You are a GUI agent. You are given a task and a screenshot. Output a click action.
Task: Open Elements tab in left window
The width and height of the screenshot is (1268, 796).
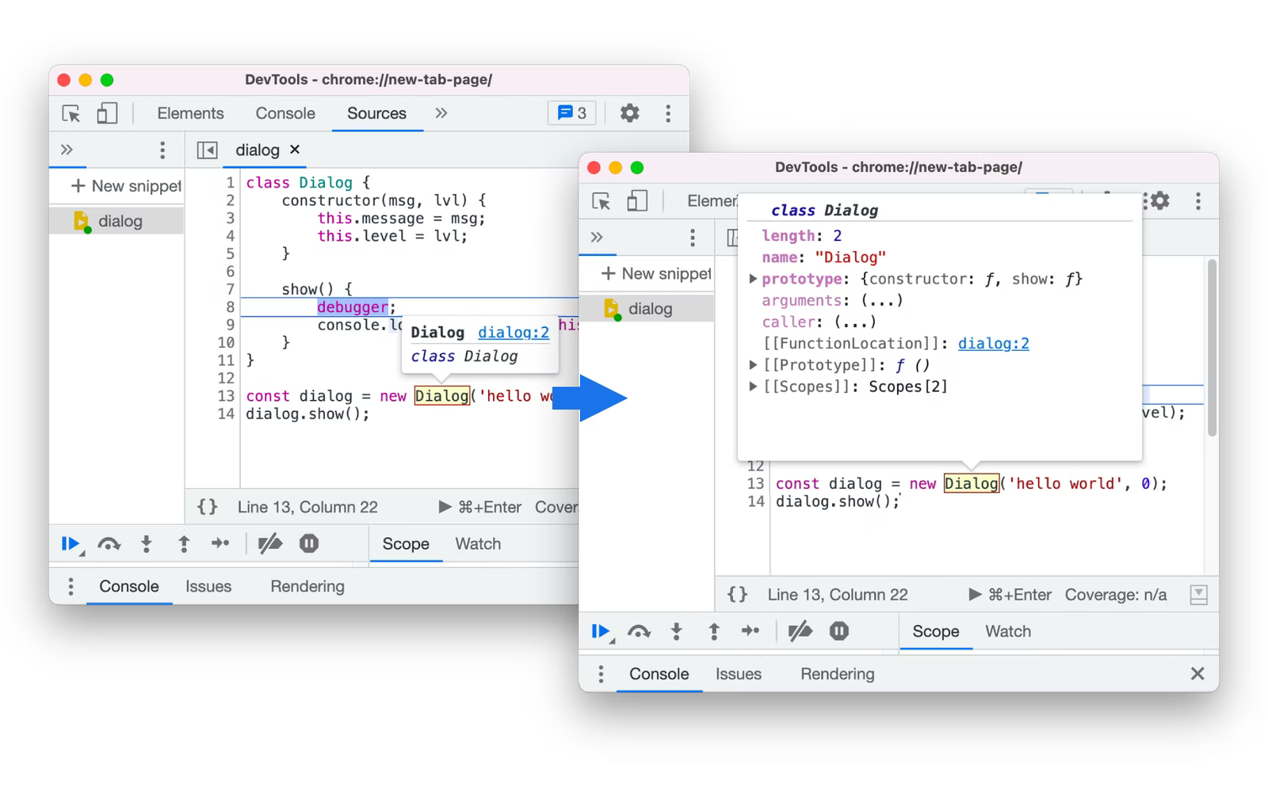pos(190,113)
